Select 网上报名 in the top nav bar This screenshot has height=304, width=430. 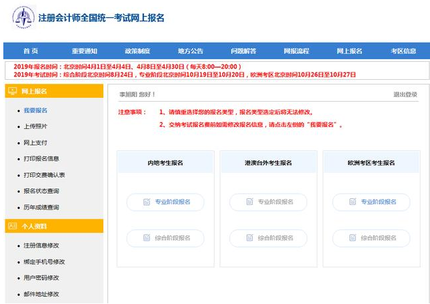click(349, 51)
